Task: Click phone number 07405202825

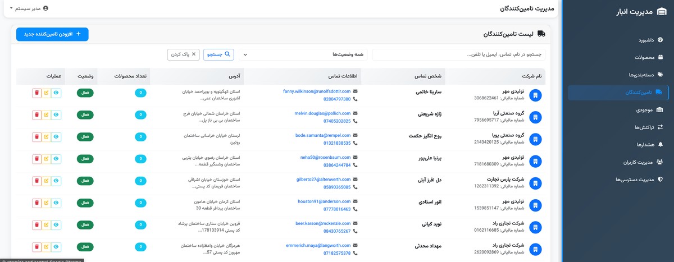Action: point(337,121)
